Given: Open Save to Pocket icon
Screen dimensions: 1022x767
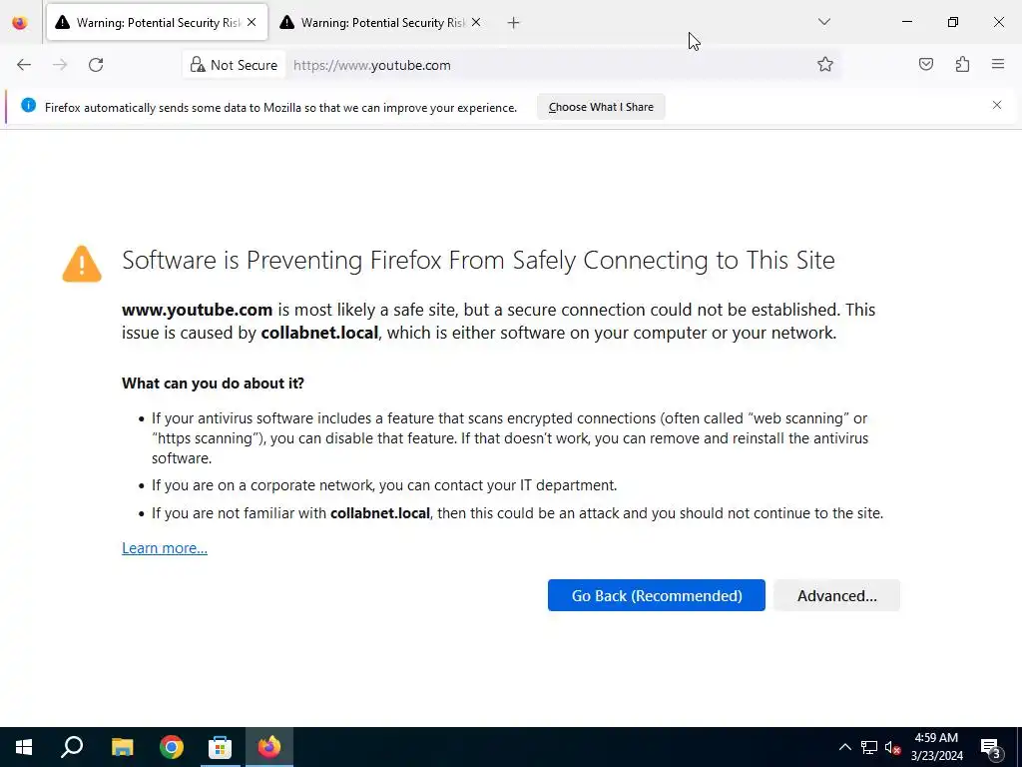Looking at the screenshot, I should pyautogui.click(x=925, y=64).
